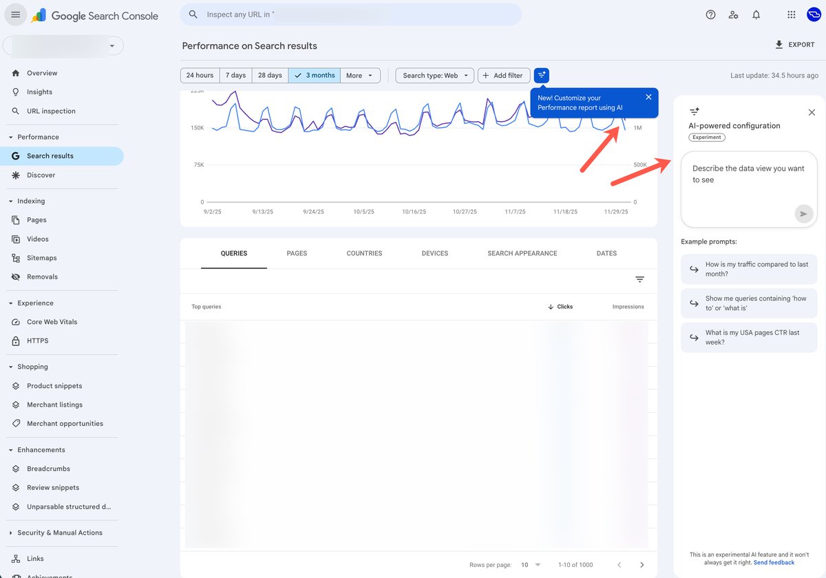Click the Google Search Console logo
The image size is (826, 578).
pos(95,15)
